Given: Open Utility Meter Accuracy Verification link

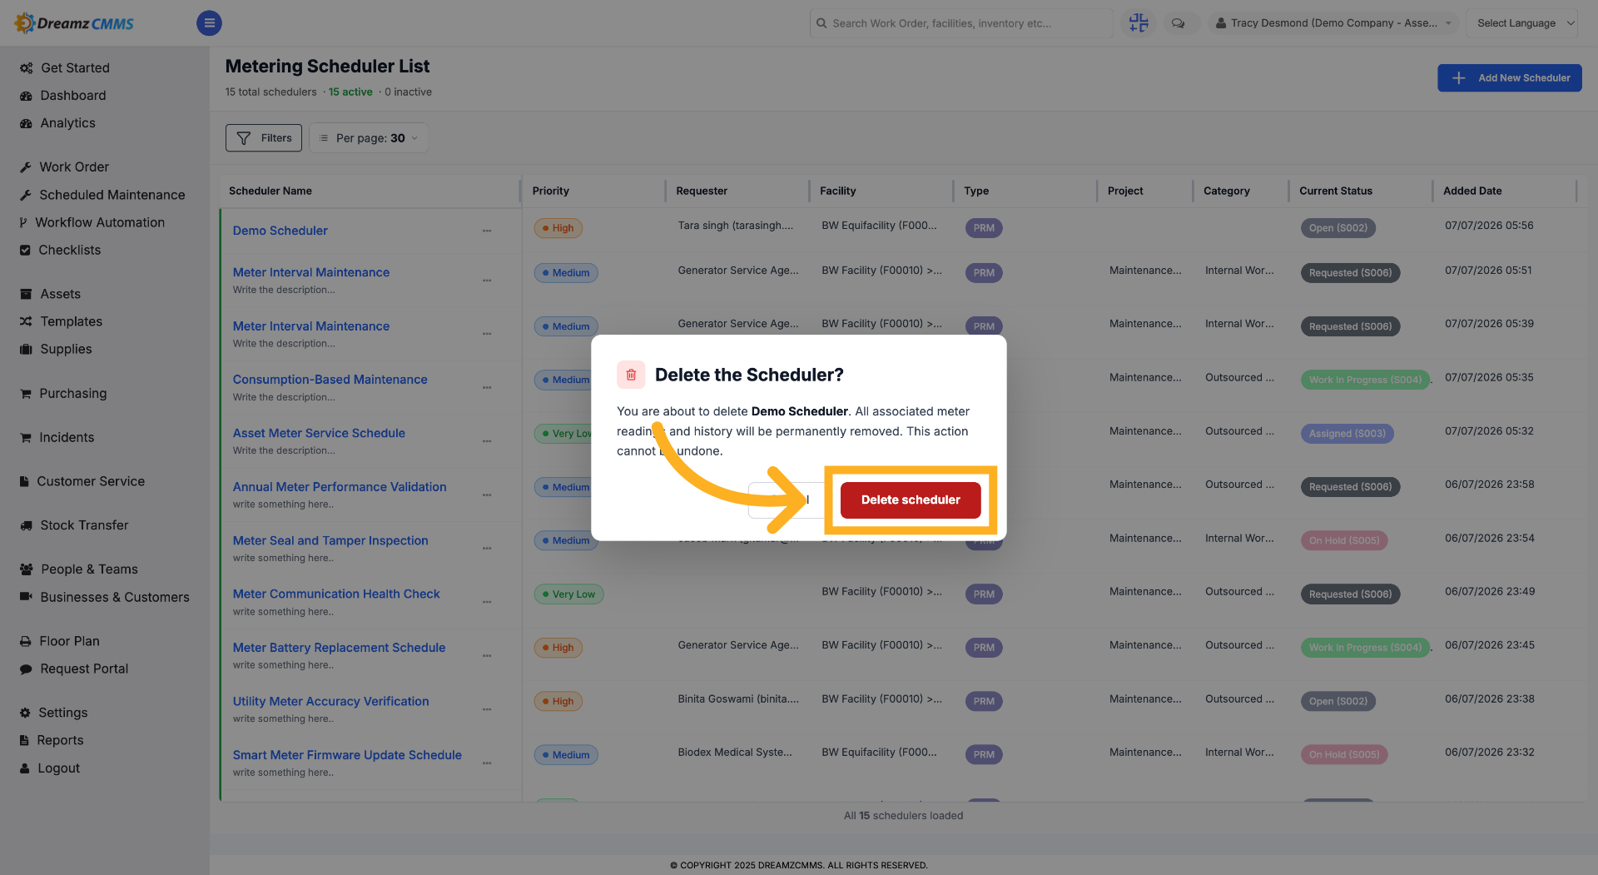Looking at the screenshot, I should click(x=330, y=702).
